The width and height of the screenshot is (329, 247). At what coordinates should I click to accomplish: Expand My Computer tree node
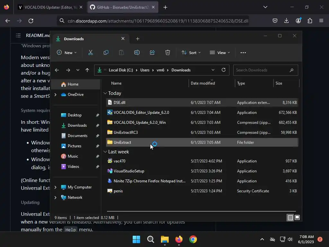click(x=55, y=187)
